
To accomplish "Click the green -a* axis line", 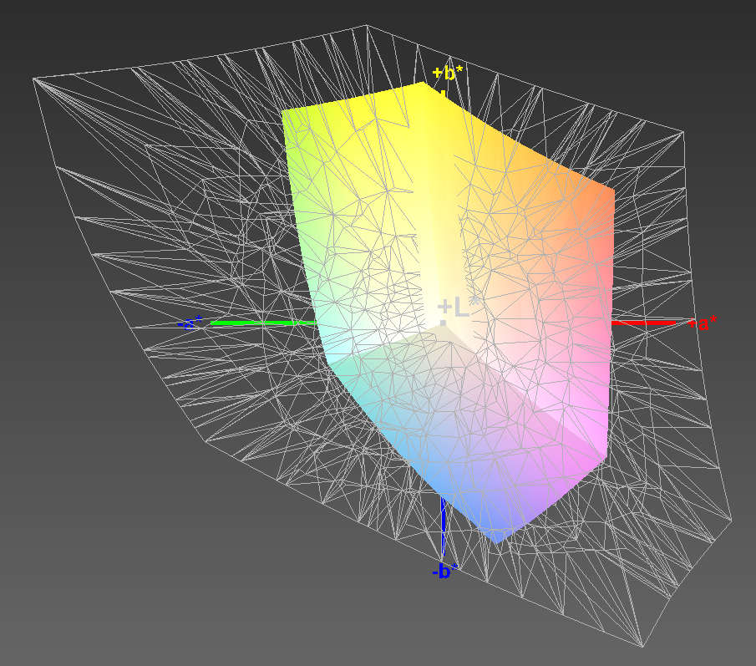I will click(263, 323).
